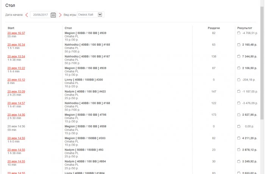Select table name Megion #795
Viewport: 265px width, 174px height.
(x=85, y=115)
